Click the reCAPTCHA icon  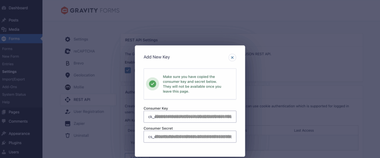[68, 51]
